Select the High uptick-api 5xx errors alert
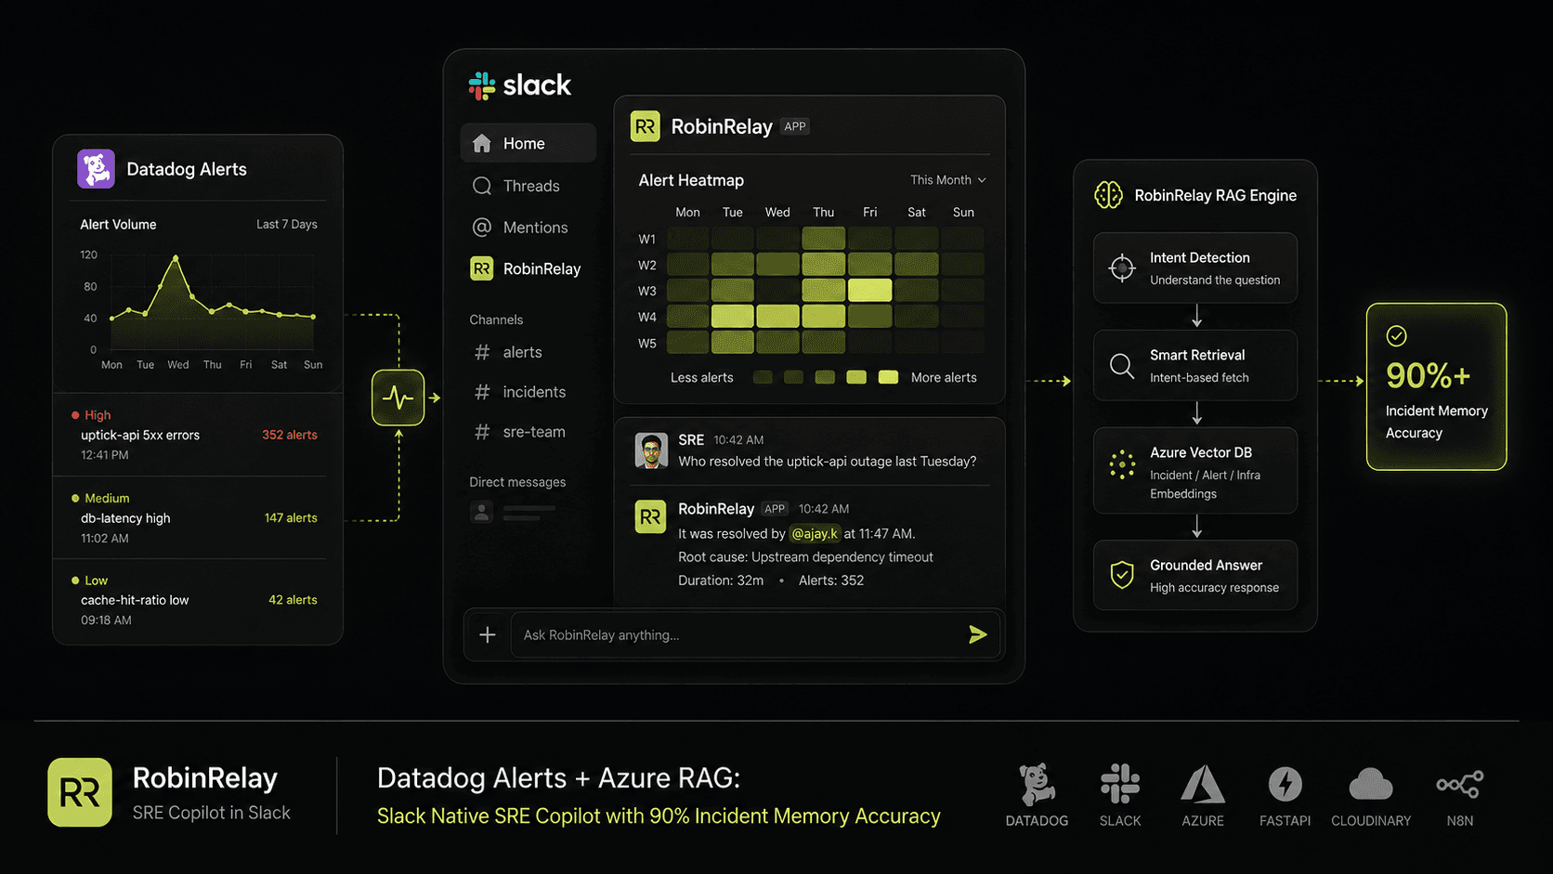 [x=198, y=435]
